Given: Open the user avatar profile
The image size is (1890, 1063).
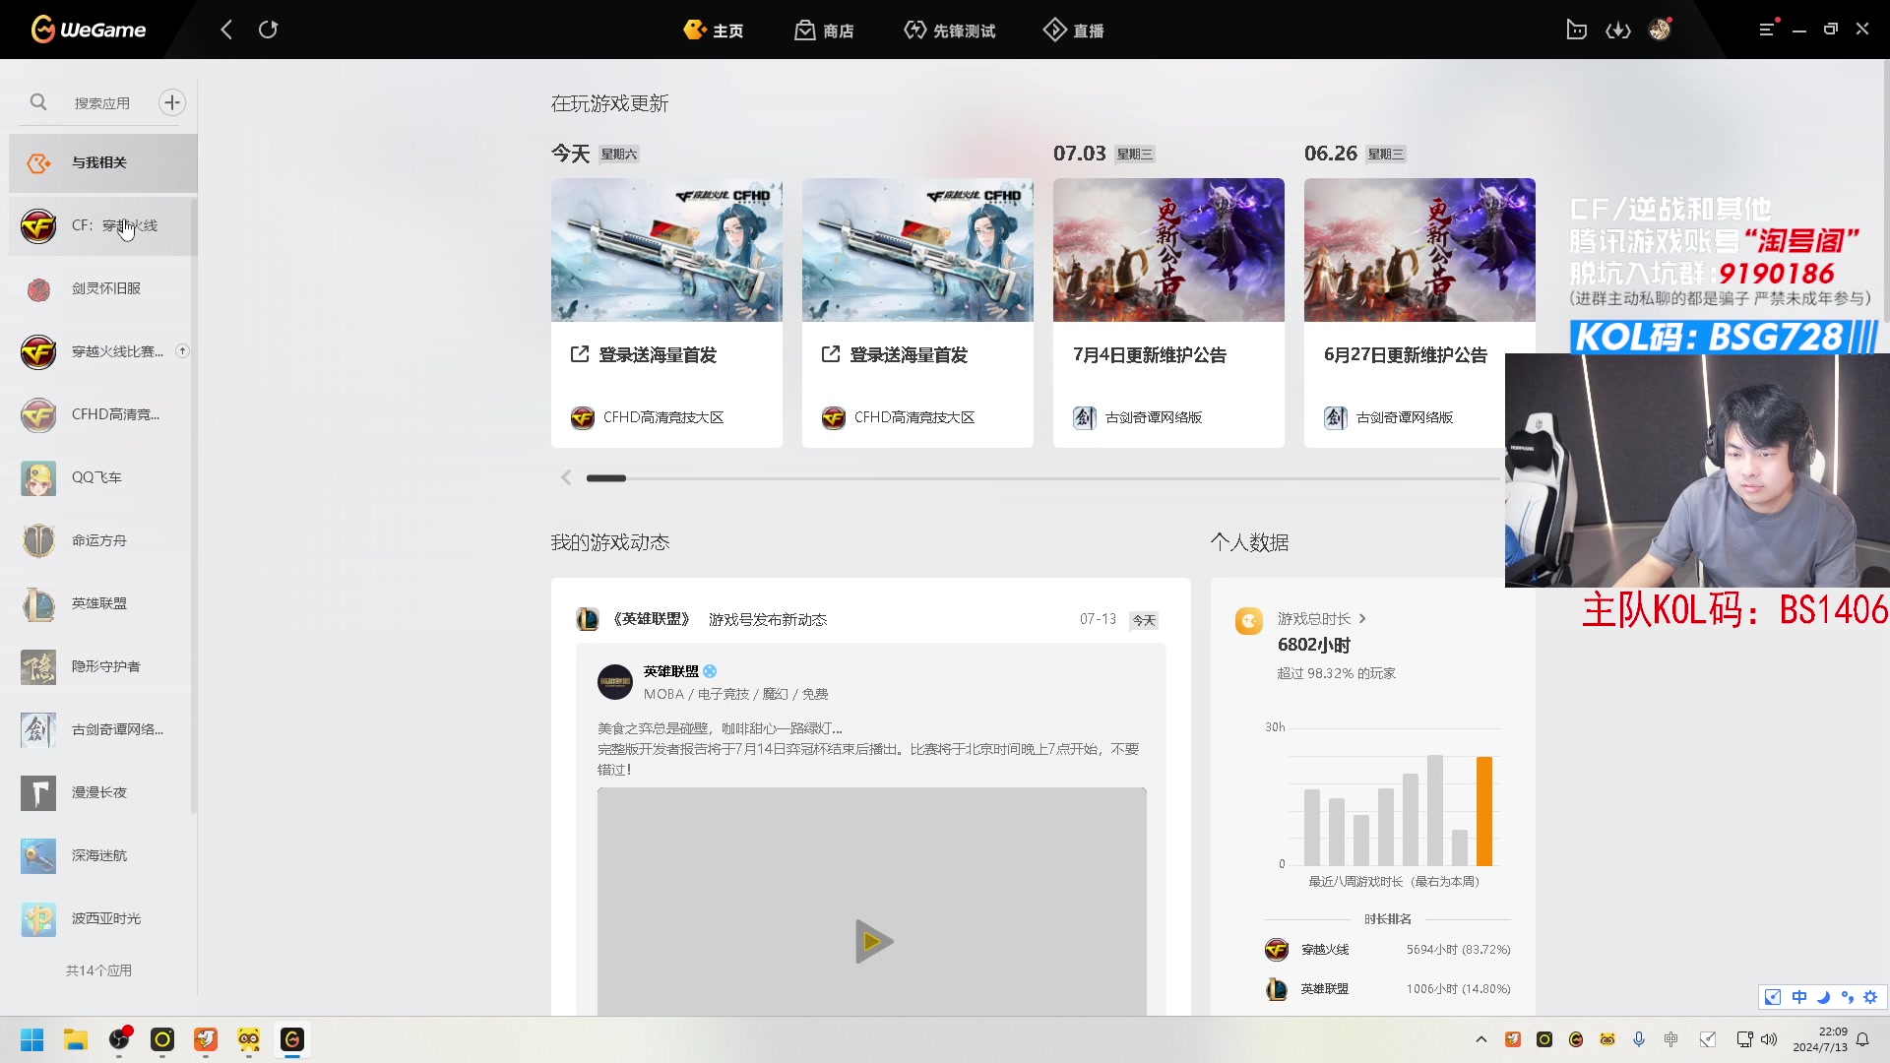Looking at the screenshot, I should [1661, 30].
